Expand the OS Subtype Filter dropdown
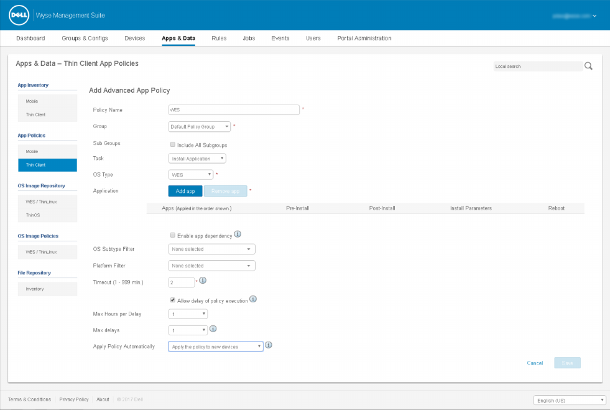The width and height of the screenshot is (610, 410). [x=211, y=249]
